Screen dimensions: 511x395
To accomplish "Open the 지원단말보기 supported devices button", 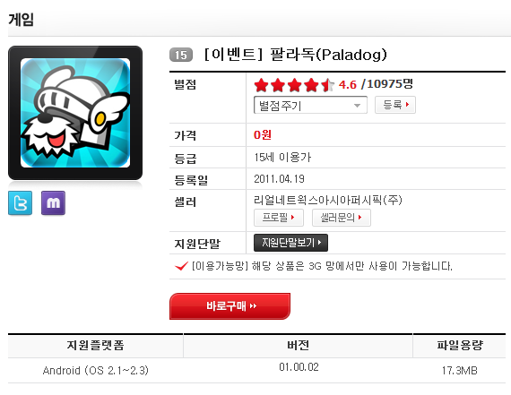I will pyautogui.click(x=290, y=243).
